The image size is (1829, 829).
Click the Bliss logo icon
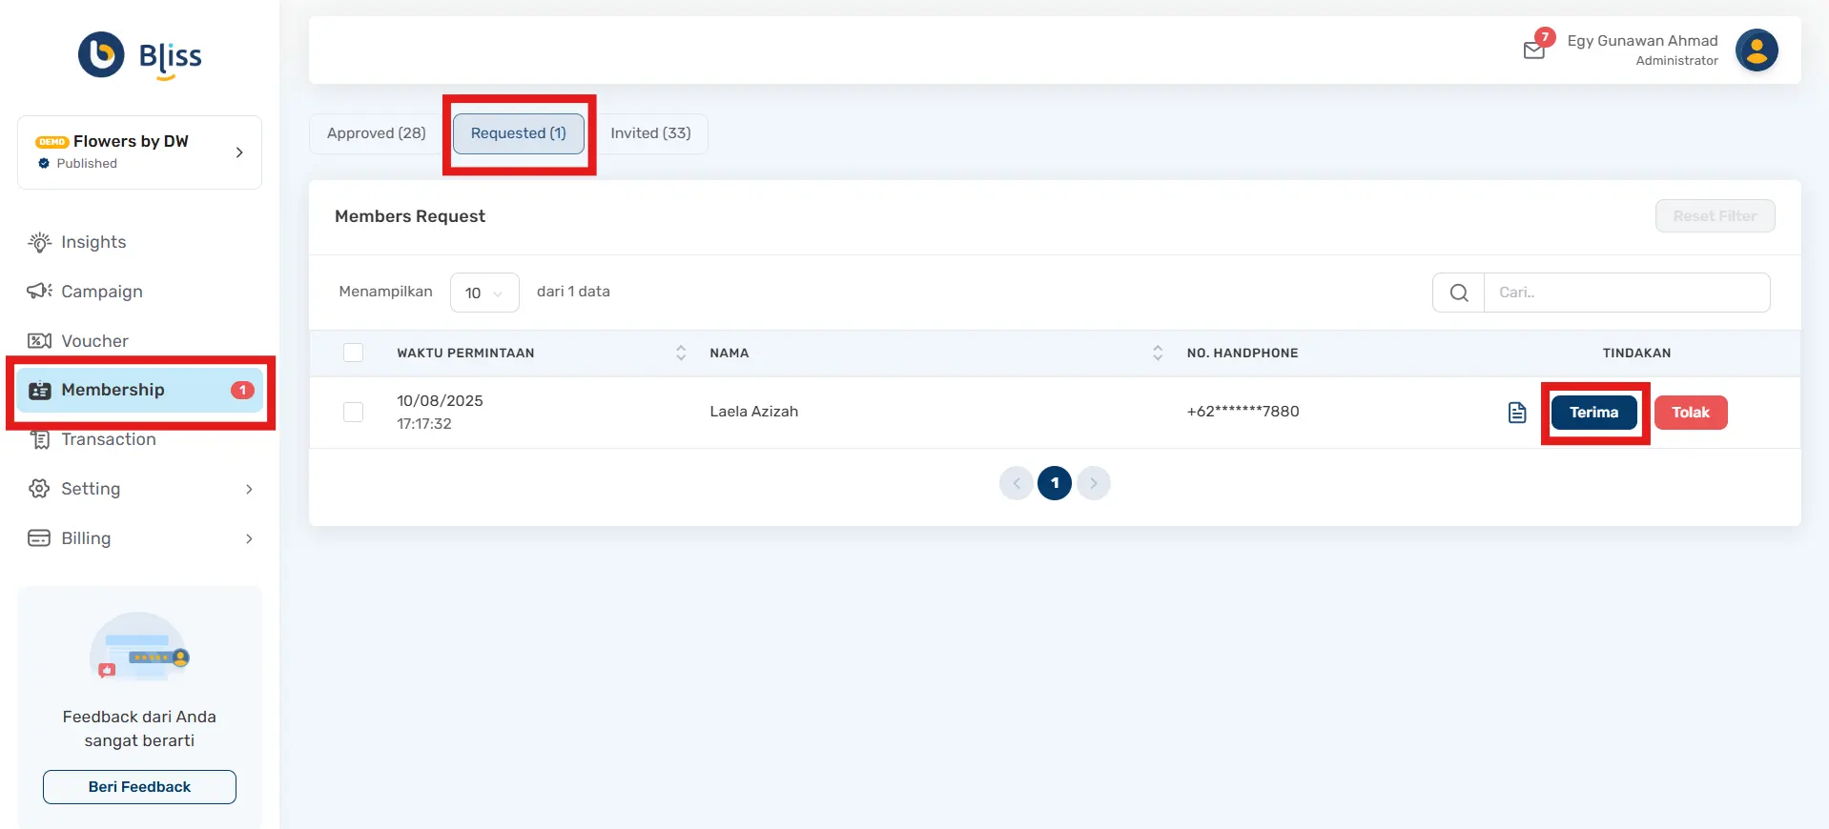click(102, 54)
